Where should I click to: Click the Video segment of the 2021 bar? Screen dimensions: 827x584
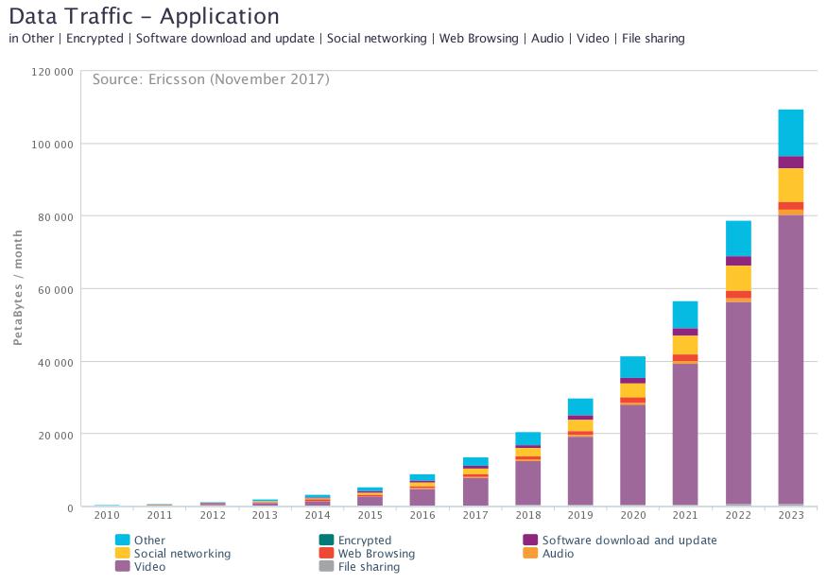[x=685, y=433]
